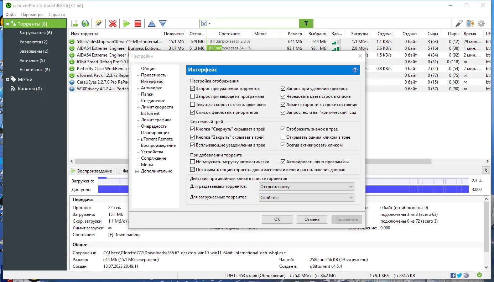
Task: Open the 'Для раздаваемых торрентов' dropdown
Action: pos(307,187)
